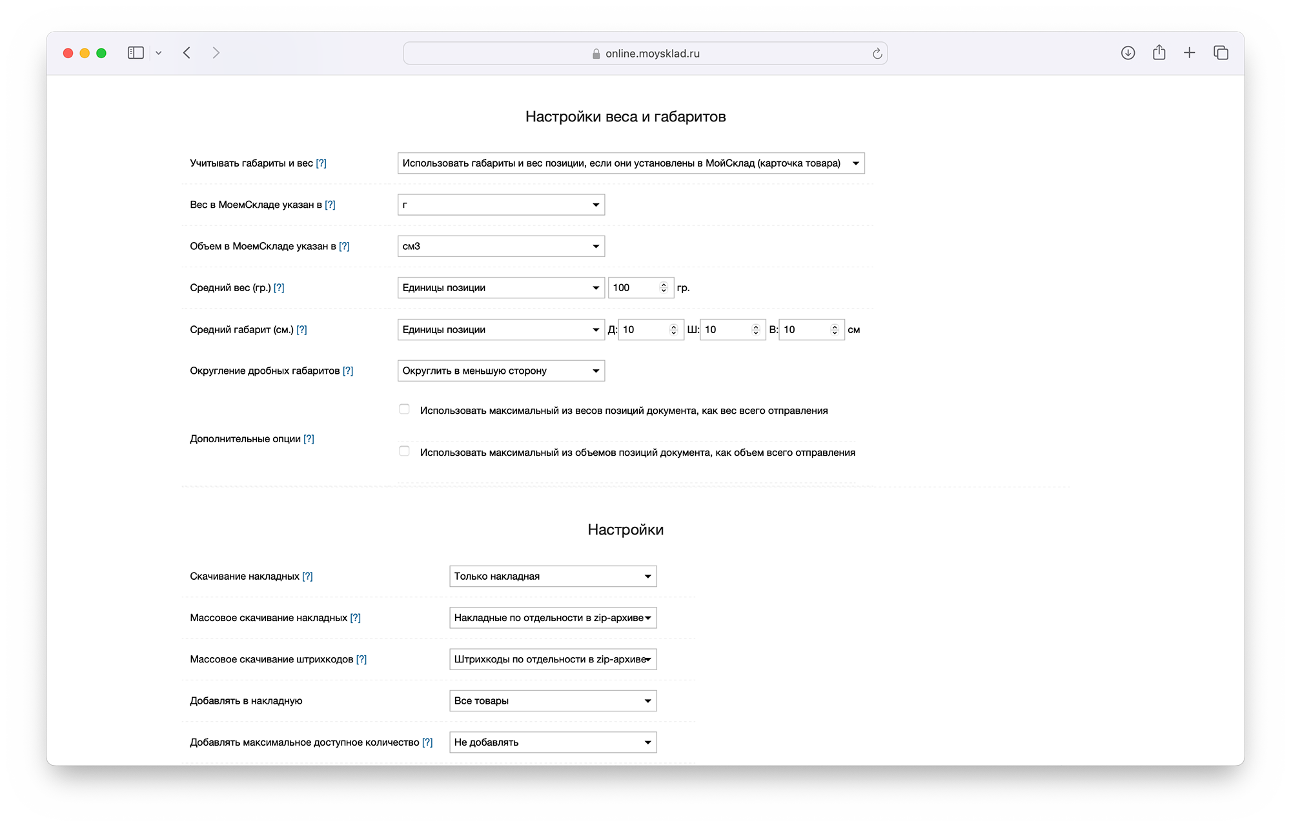Click the browser forward arrow
Viewport: 1291px width, 827px height.
216,53
